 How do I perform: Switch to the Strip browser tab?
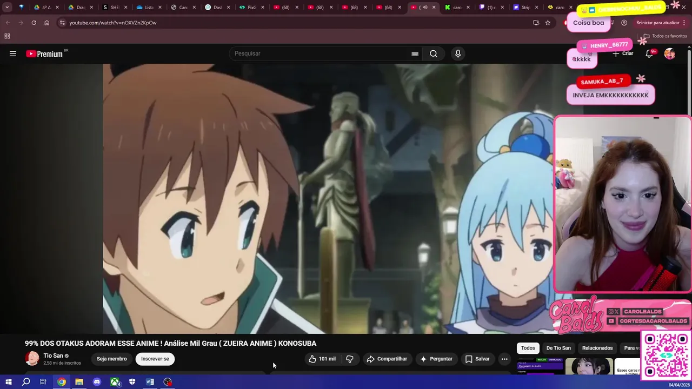[x=522, y=8]
